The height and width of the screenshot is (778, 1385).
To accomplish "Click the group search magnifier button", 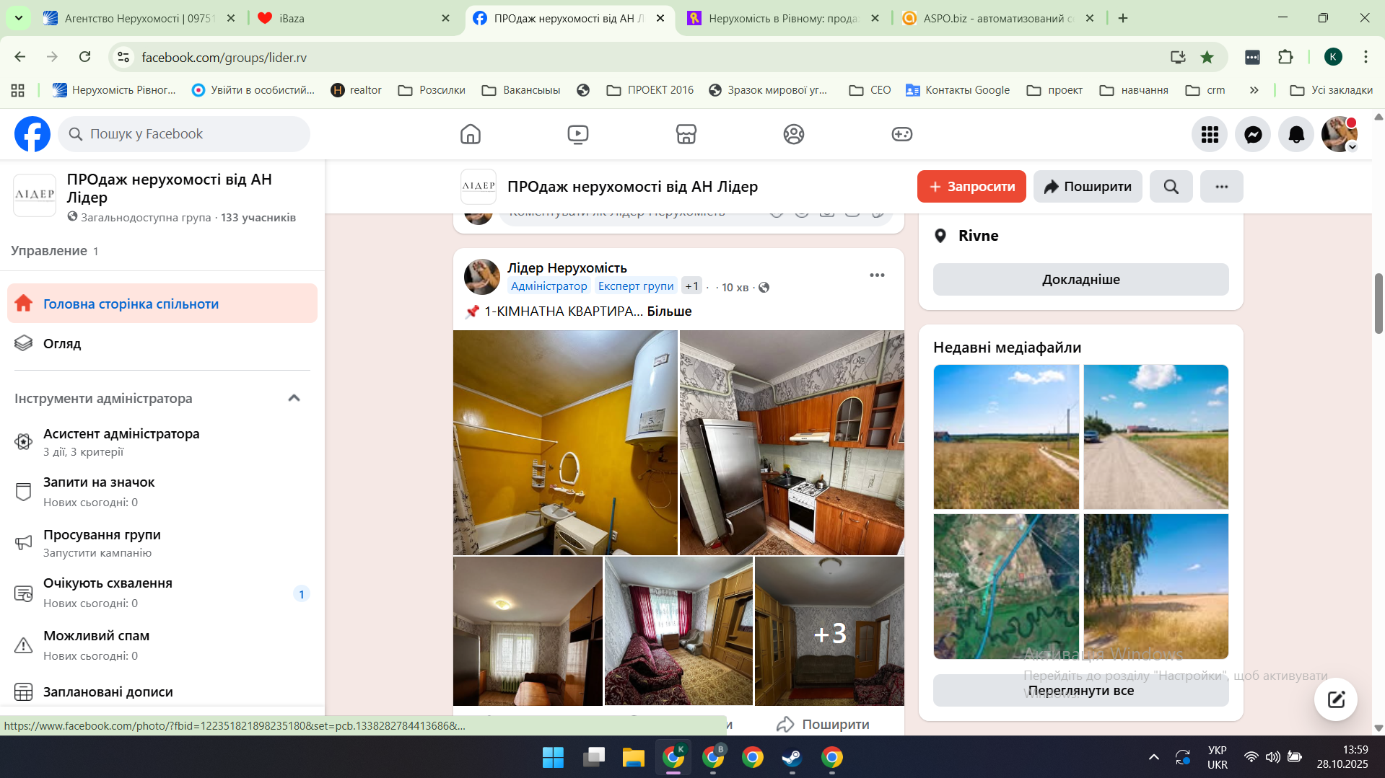I will 1171,187.
